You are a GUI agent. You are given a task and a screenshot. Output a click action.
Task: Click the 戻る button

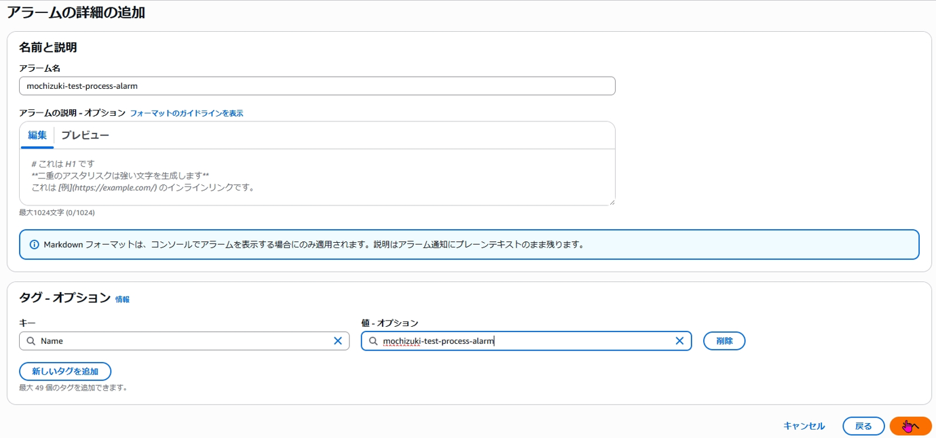pyautogui.click(x=863, y=426)
